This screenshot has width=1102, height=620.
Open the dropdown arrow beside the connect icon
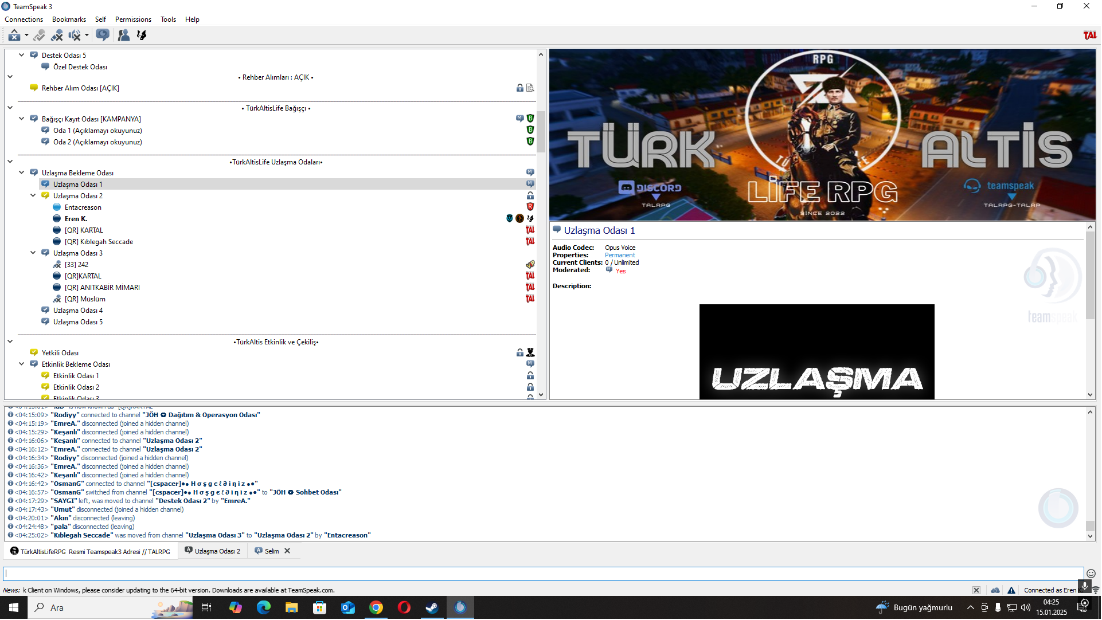26,36
